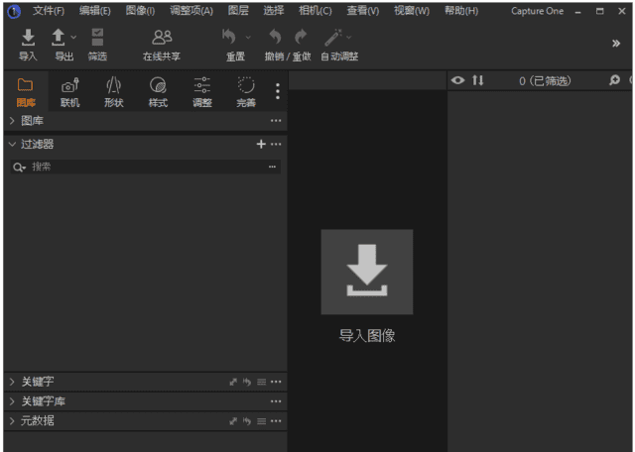635x452 pixels.
Task: Open the 元数据 panel three-dot menu
Action: click(276, 421)
